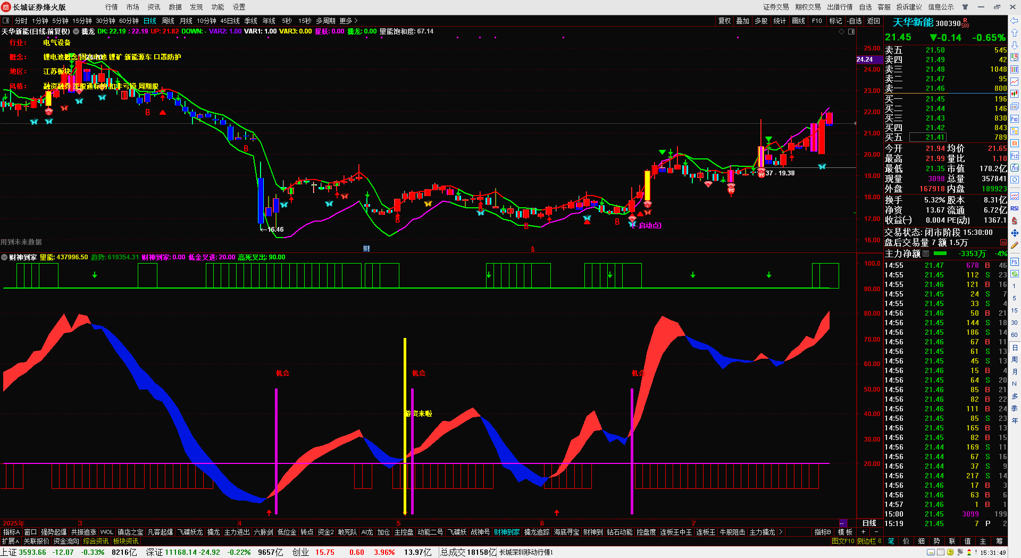Click the 投诉建议 link
The image size is (1021, 558).
tap(909, 7)
